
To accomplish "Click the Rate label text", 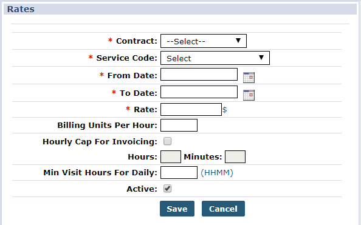I will coord(145,109).
